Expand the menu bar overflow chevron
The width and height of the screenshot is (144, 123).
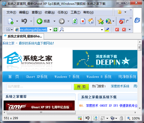click(x=131, y=10)
